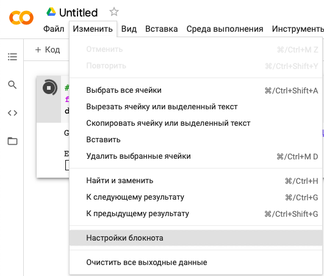The width and height of the screenshot is (324, 276).
Task: Open the Инструменты menu
Action: point(298,29)
